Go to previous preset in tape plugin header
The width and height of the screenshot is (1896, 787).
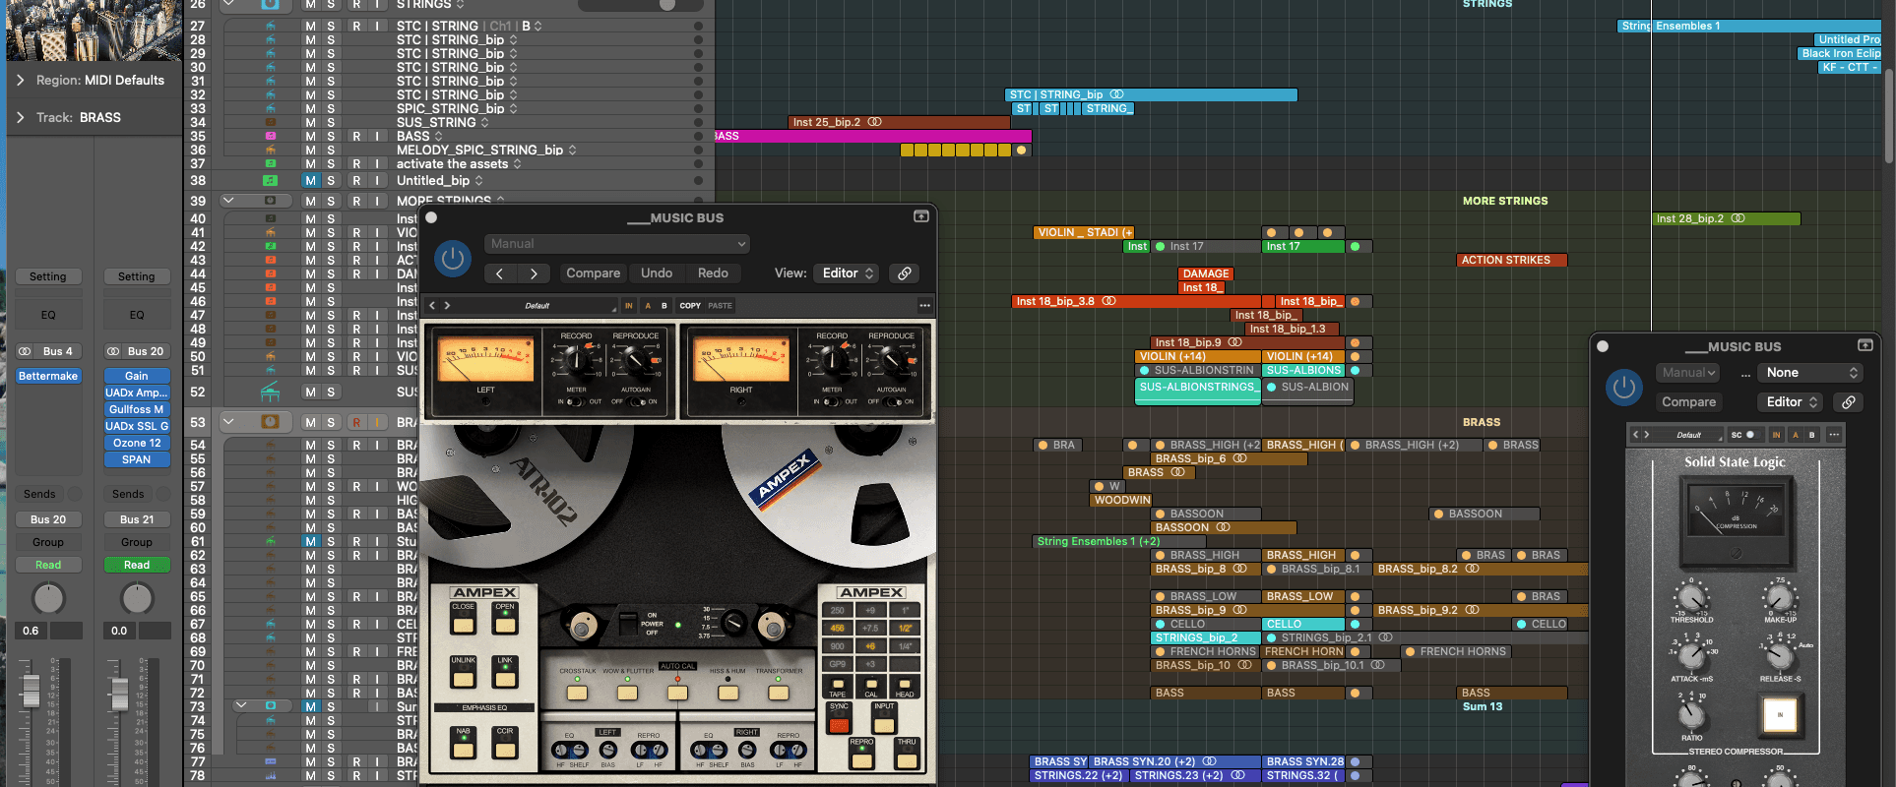tap(500, 273)
